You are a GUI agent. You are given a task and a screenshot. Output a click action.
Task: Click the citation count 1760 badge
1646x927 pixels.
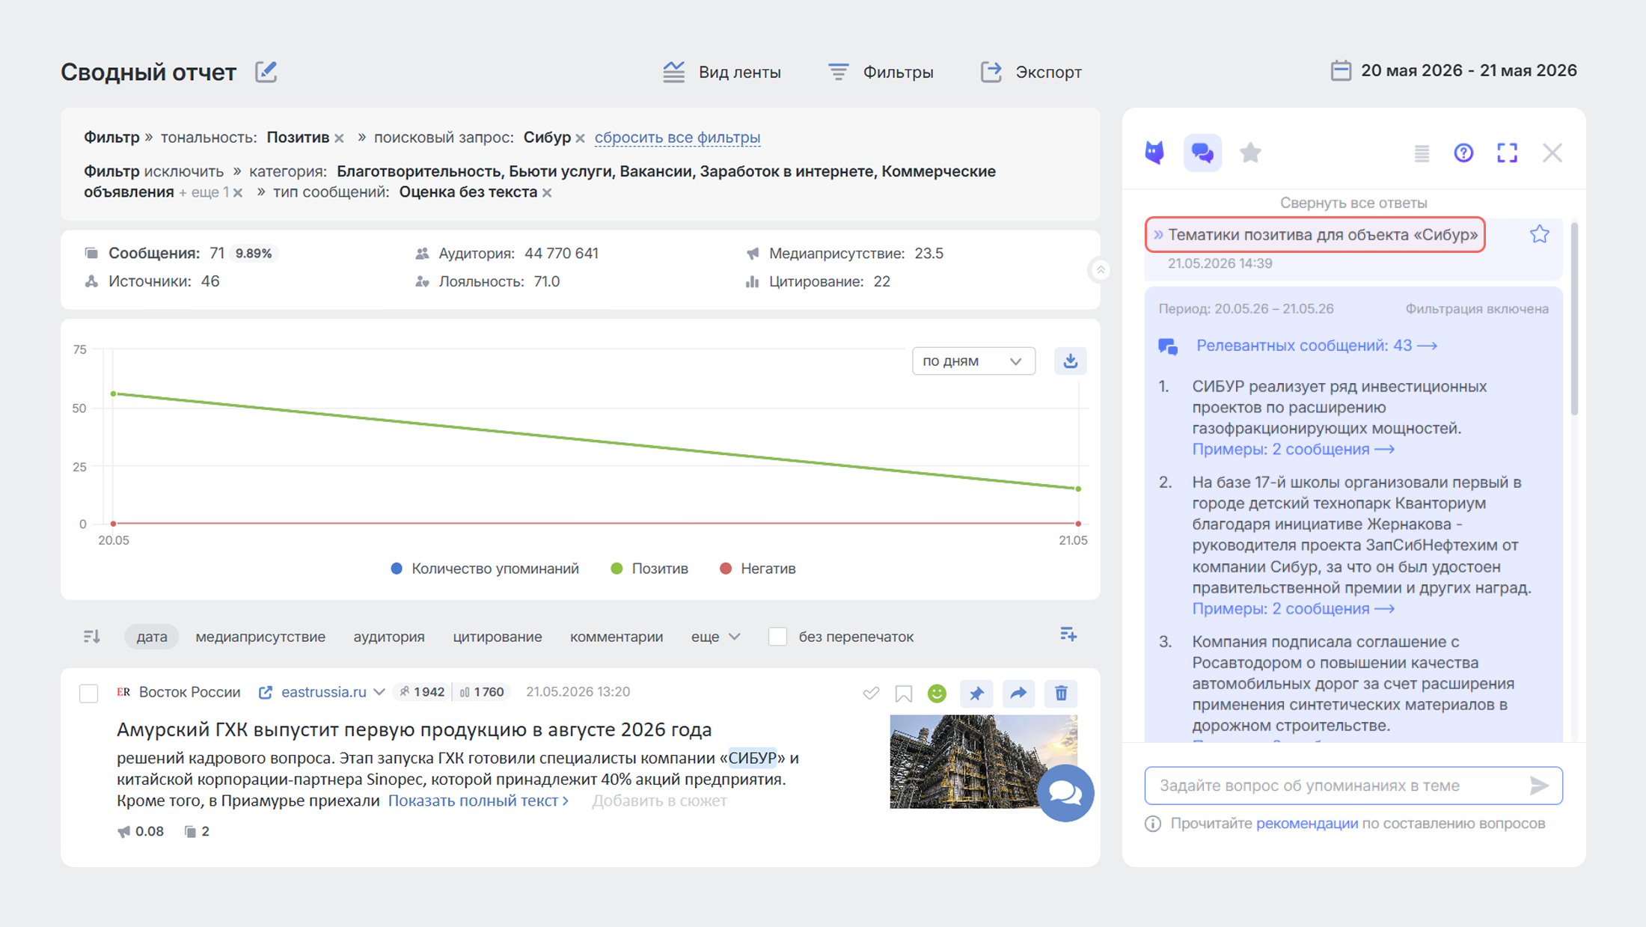(482, 692)
